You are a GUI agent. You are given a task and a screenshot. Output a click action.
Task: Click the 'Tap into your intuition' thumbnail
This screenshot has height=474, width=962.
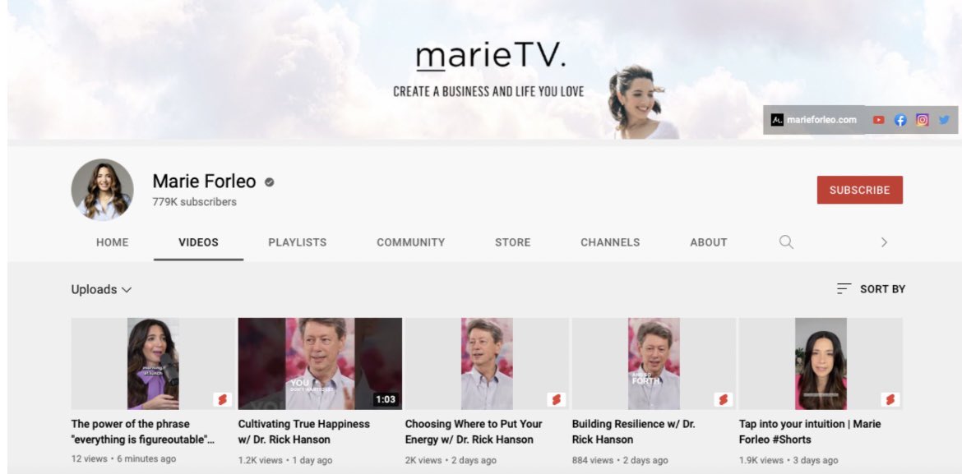(x=821, y=364)
